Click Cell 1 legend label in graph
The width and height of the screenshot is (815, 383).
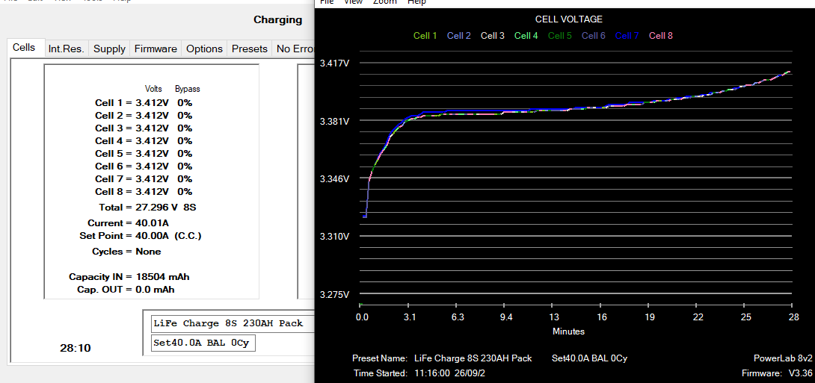(x=425, y=35)
